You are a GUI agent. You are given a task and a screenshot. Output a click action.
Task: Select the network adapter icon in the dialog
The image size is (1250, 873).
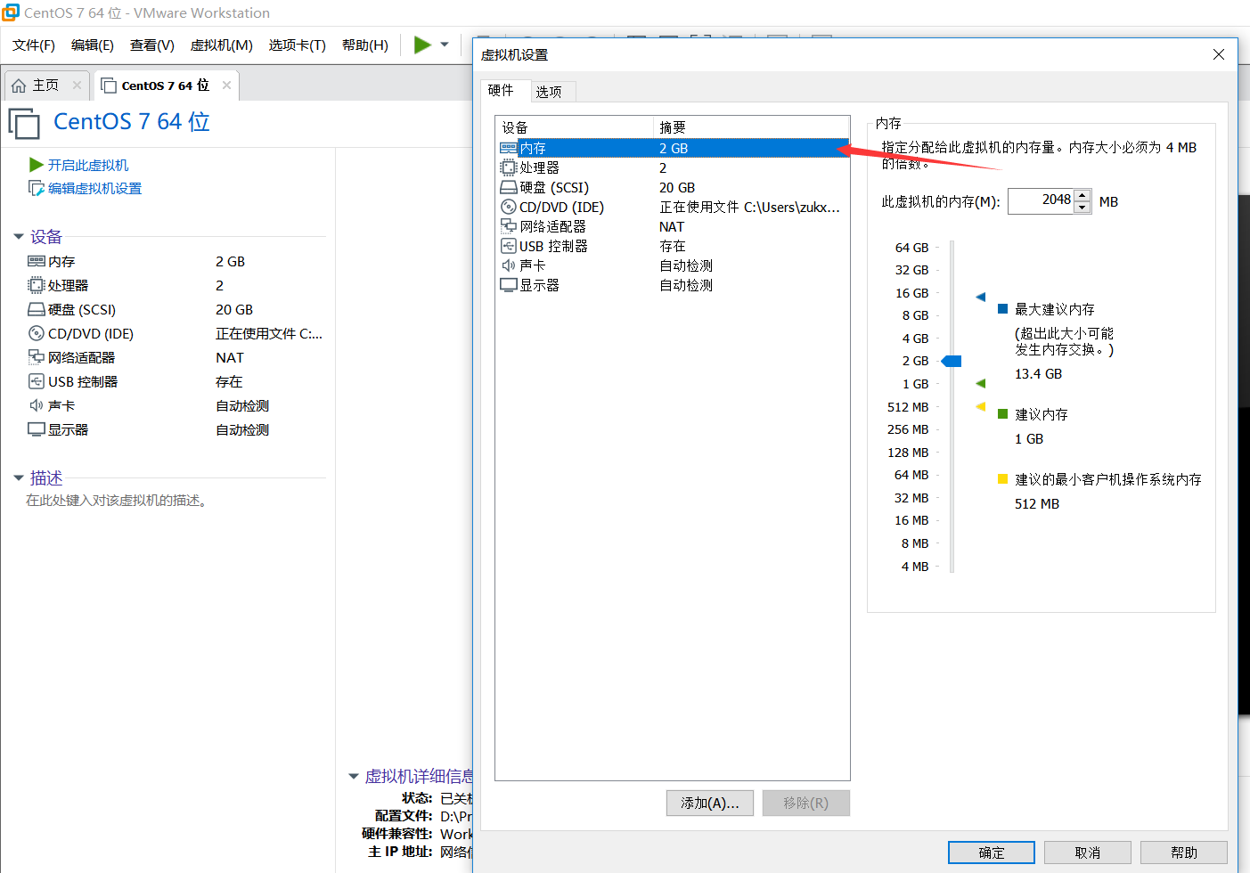508,226
